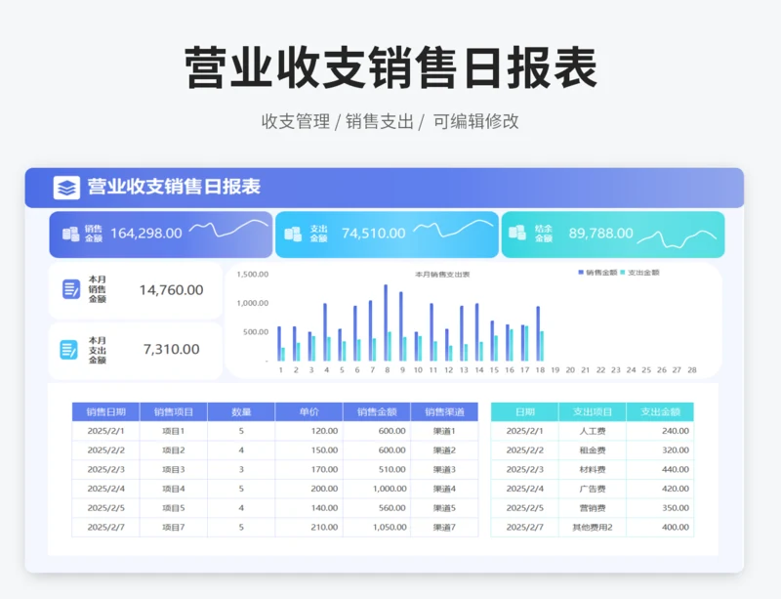This screenshot has height=599, width=781.
Task: Click the teal 支出金额 legend swatch
Action: [623, 273]
